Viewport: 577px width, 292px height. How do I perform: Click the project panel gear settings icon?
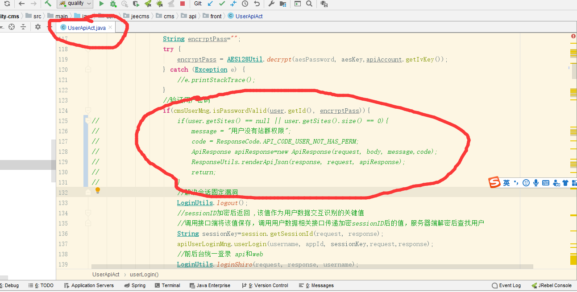(38, 27)
